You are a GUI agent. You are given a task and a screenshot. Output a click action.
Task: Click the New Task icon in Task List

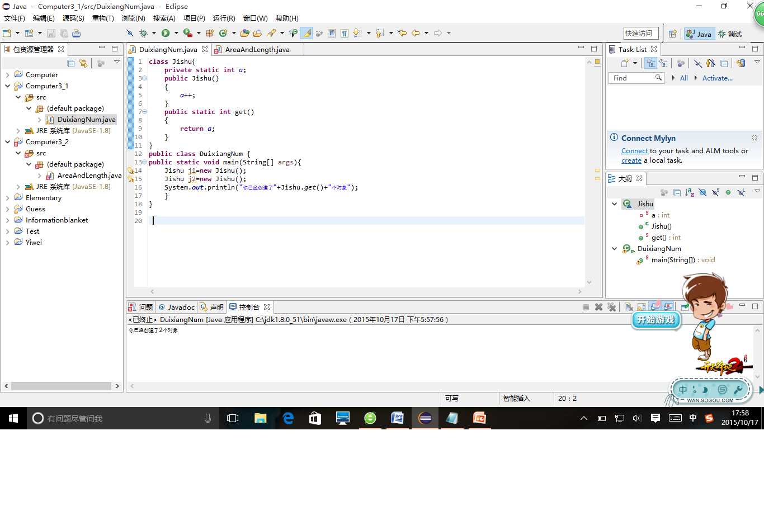point(625,63)
